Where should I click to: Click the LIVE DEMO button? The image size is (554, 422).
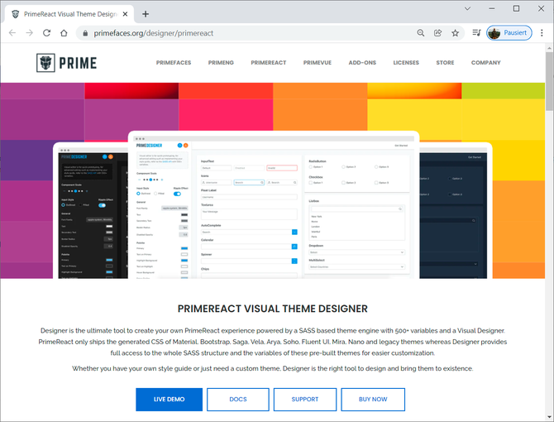coord(169,400)
